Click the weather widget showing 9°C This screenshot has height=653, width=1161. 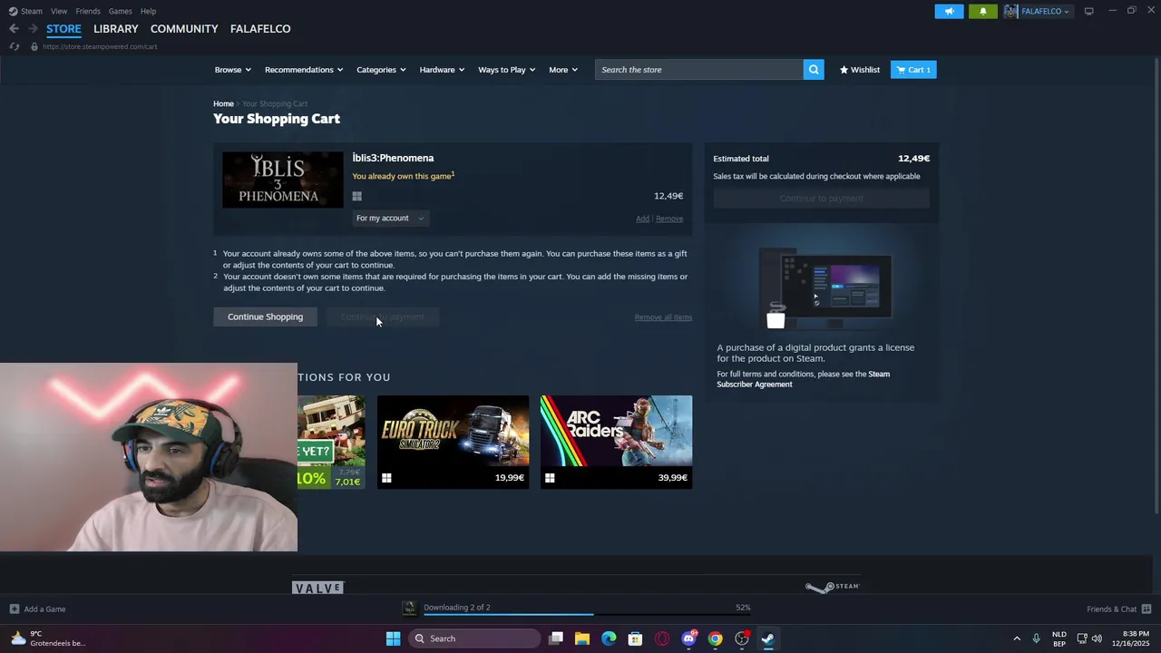[x=48, y=638]
